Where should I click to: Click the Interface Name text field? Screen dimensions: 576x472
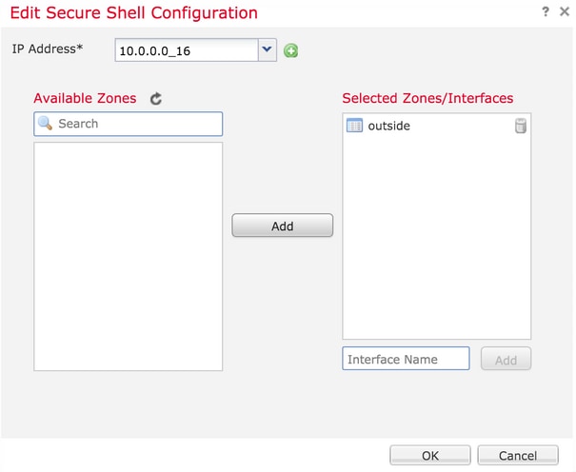coord(406,359)
